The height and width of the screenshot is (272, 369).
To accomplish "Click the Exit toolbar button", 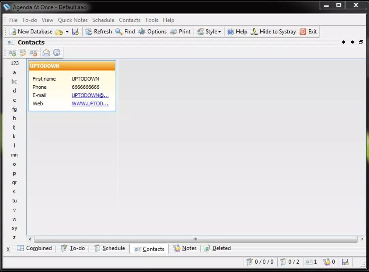I will [x=308, y=32].
